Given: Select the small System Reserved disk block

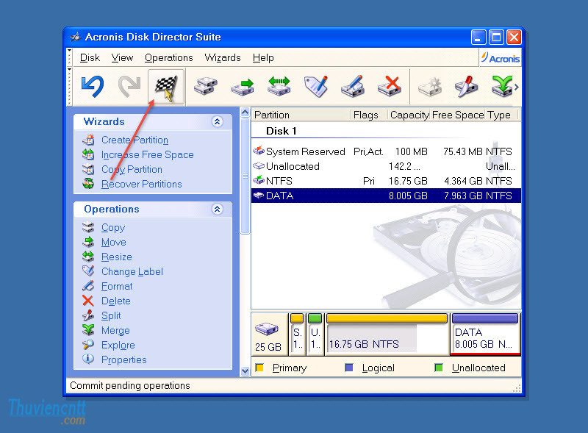Looking at the screenshot, I should pyautogui.click(x=297, y=334).
